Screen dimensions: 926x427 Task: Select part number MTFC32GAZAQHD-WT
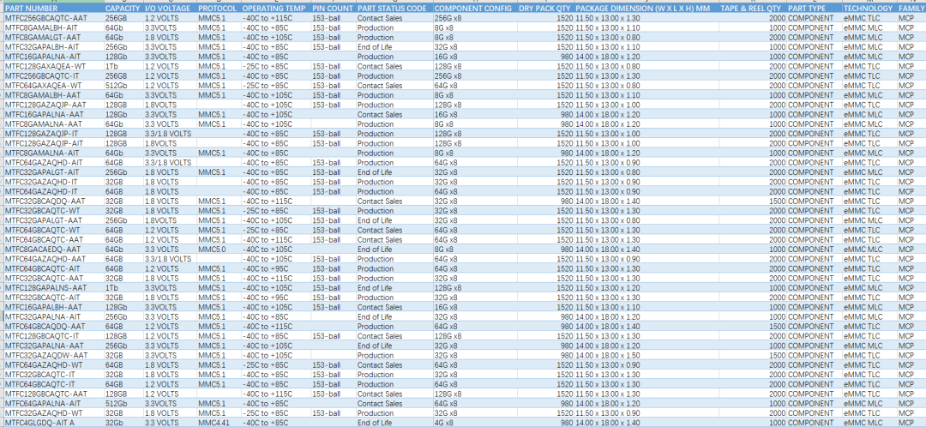[x=53, y=412]
